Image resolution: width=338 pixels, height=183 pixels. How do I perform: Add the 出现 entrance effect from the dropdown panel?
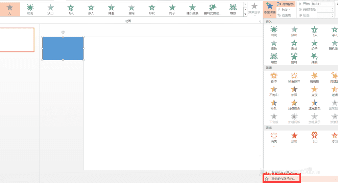[274, 31]
